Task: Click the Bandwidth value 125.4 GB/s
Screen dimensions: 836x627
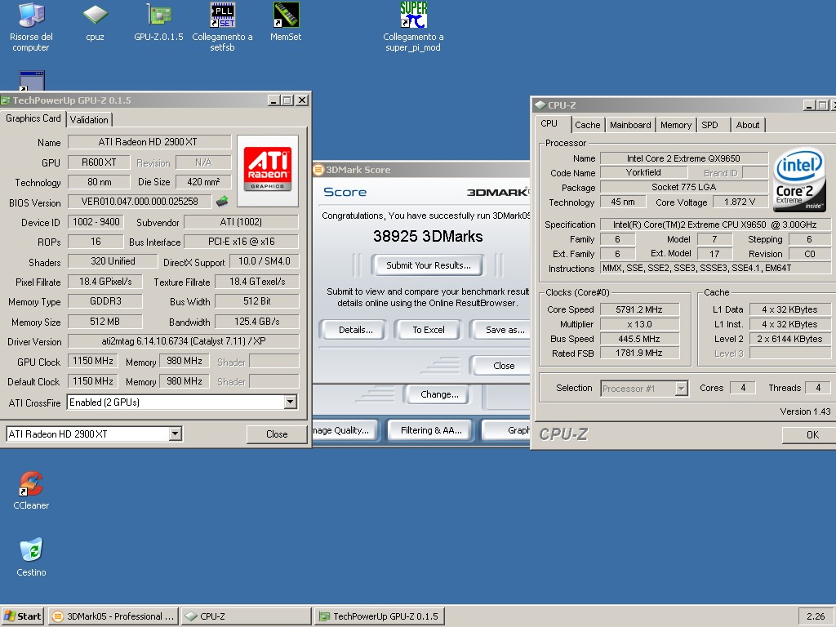Action: pos(256,322)
